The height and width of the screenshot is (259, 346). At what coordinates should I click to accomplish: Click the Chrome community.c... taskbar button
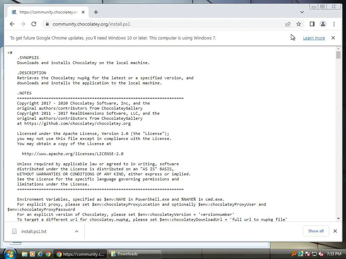(x=80, y=254)
